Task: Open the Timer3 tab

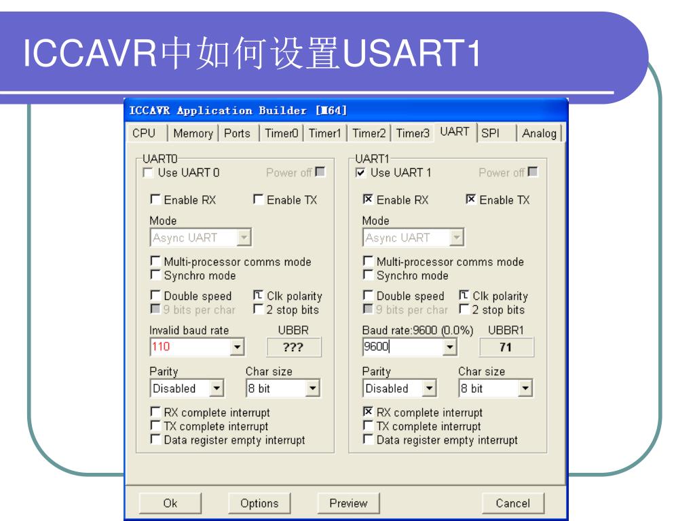Action: [x=413, y=134]
